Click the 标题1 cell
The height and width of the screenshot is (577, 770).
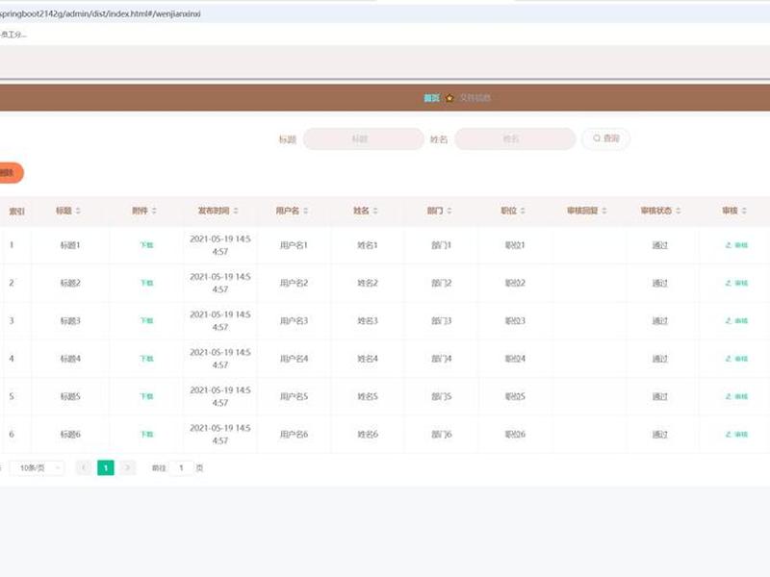click(x=70, y=245)
